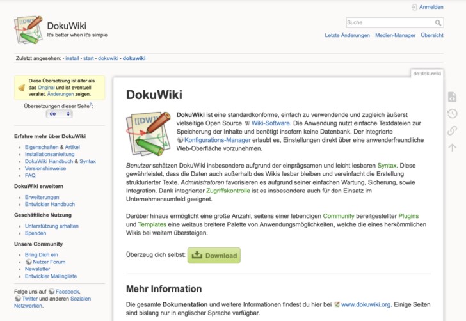Open Spenden link
This screenshot has width=466, height=321.
click(35, 233)
